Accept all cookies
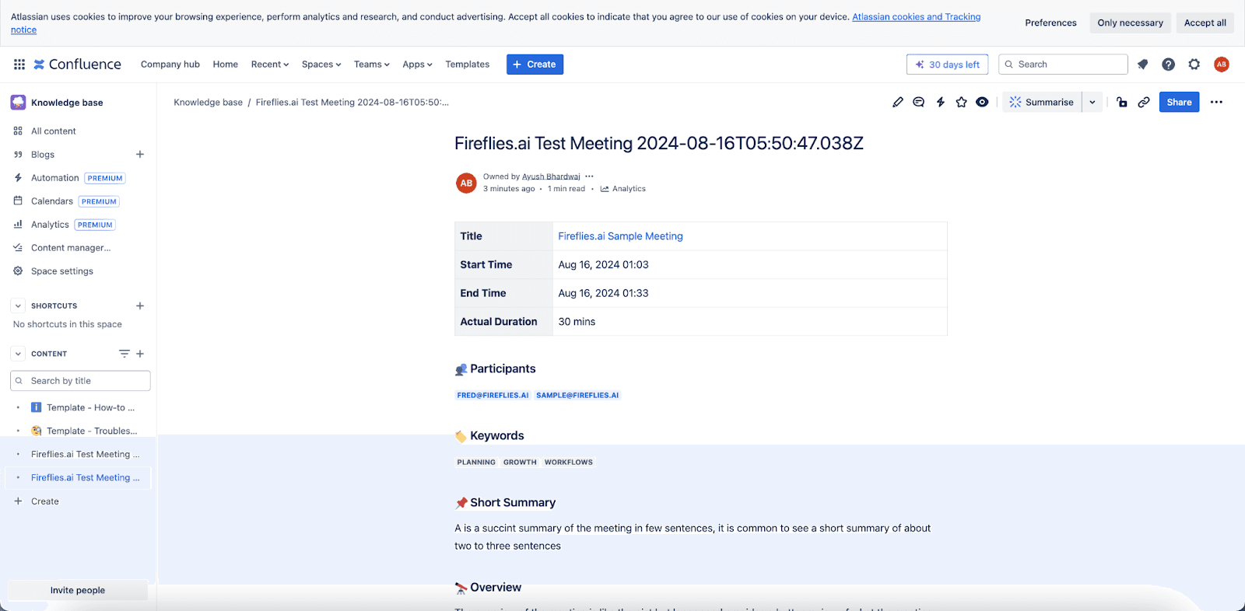Viewport: 1245px width, 611px height. pos(1205,23)
